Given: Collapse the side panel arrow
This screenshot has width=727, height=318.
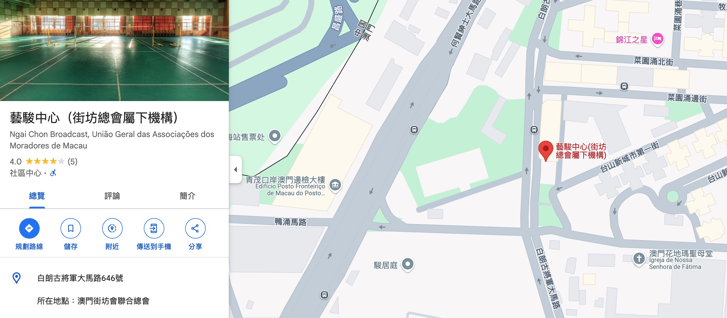Looking at the screenshot, I should coord(235,170).
